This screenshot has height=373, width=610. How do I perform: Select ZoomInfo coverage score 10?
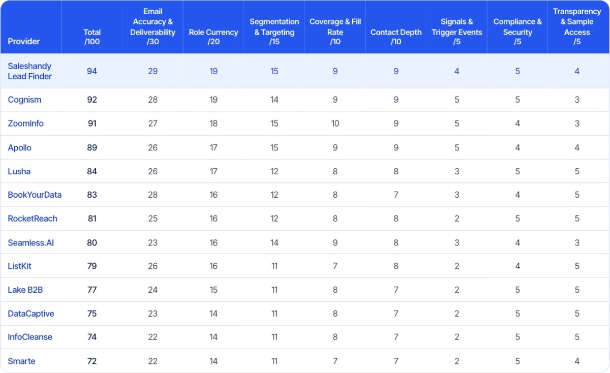point(335,123)
